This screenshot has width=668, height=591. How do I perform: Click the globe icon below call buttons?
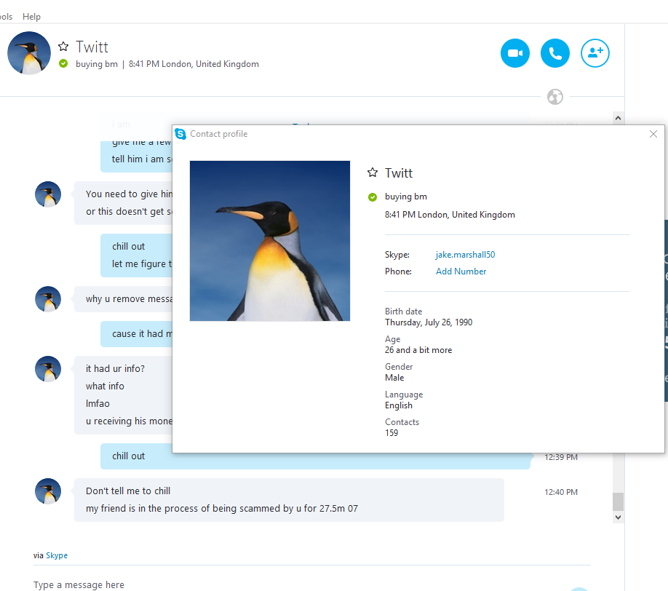555,97
